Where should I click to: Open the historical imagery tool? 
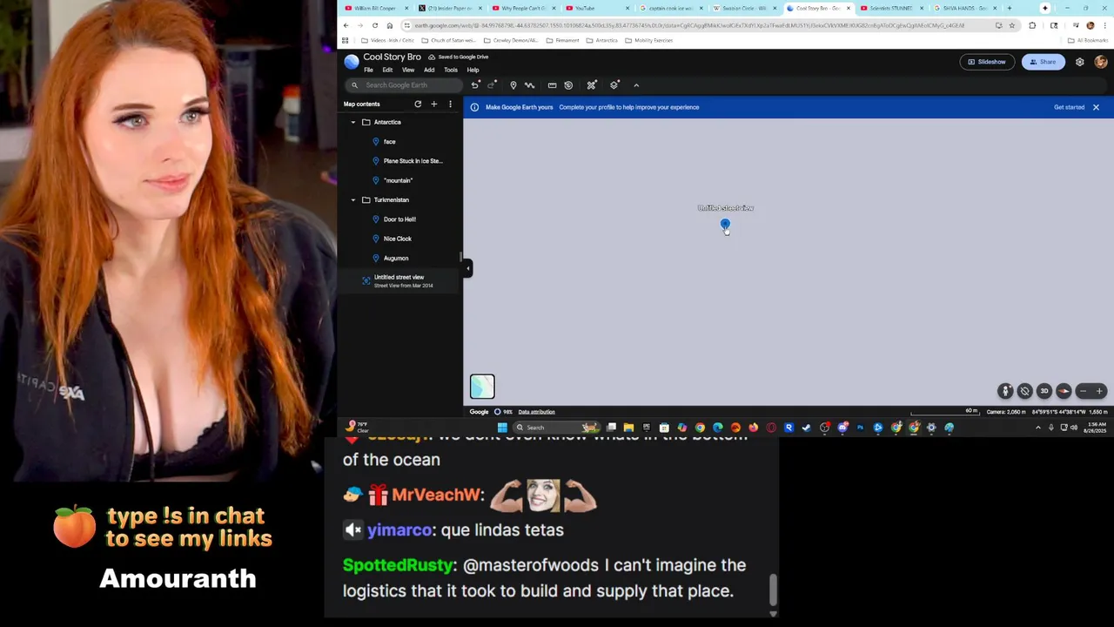568,85
